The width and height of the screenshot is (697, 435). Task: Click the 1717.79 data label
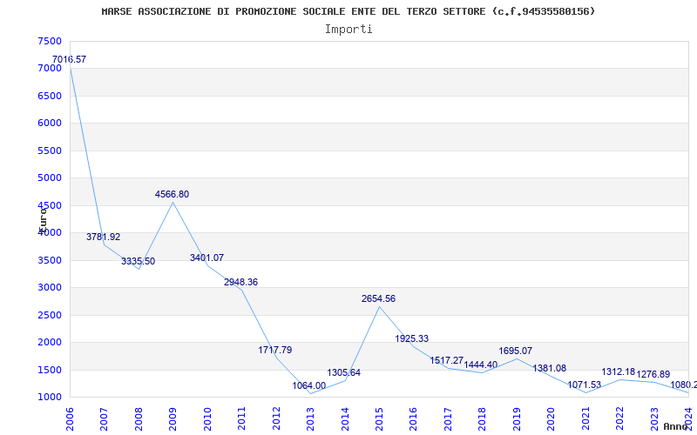(275, 350)
